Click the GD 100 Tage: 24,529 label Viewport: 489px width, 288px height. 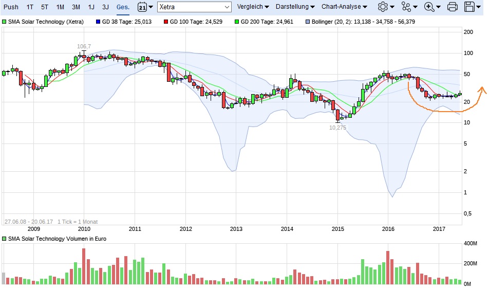tap(196, 22)
